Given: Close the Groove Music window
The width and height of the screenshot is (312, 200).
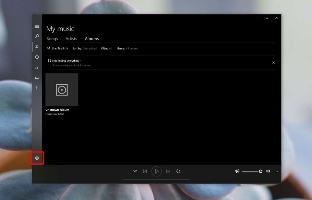Looking at the screenshot, I should (276, 18).
